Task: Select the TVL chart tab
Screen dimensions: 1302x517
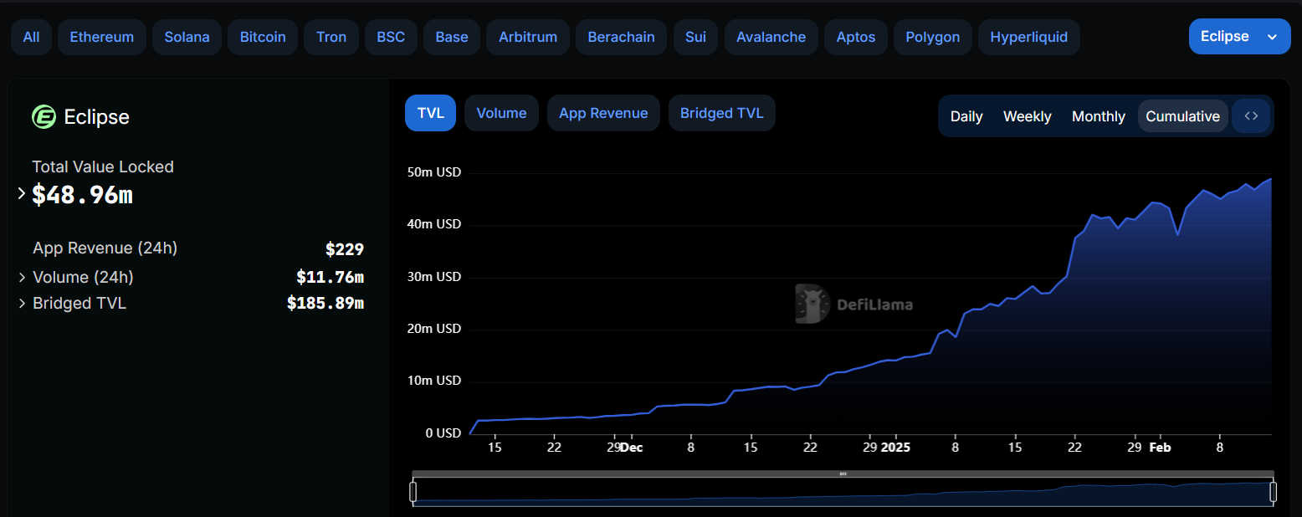Action: (x=430, y=112)
